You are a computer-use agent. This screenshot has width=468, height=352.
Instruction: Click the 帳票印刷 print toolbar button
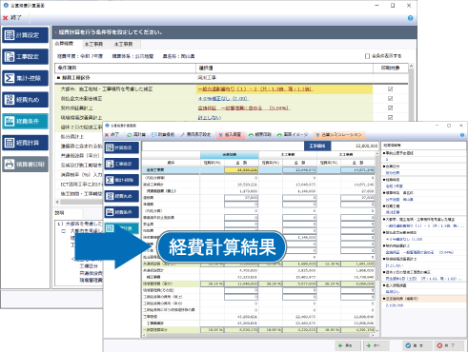[x=260, y=135]
